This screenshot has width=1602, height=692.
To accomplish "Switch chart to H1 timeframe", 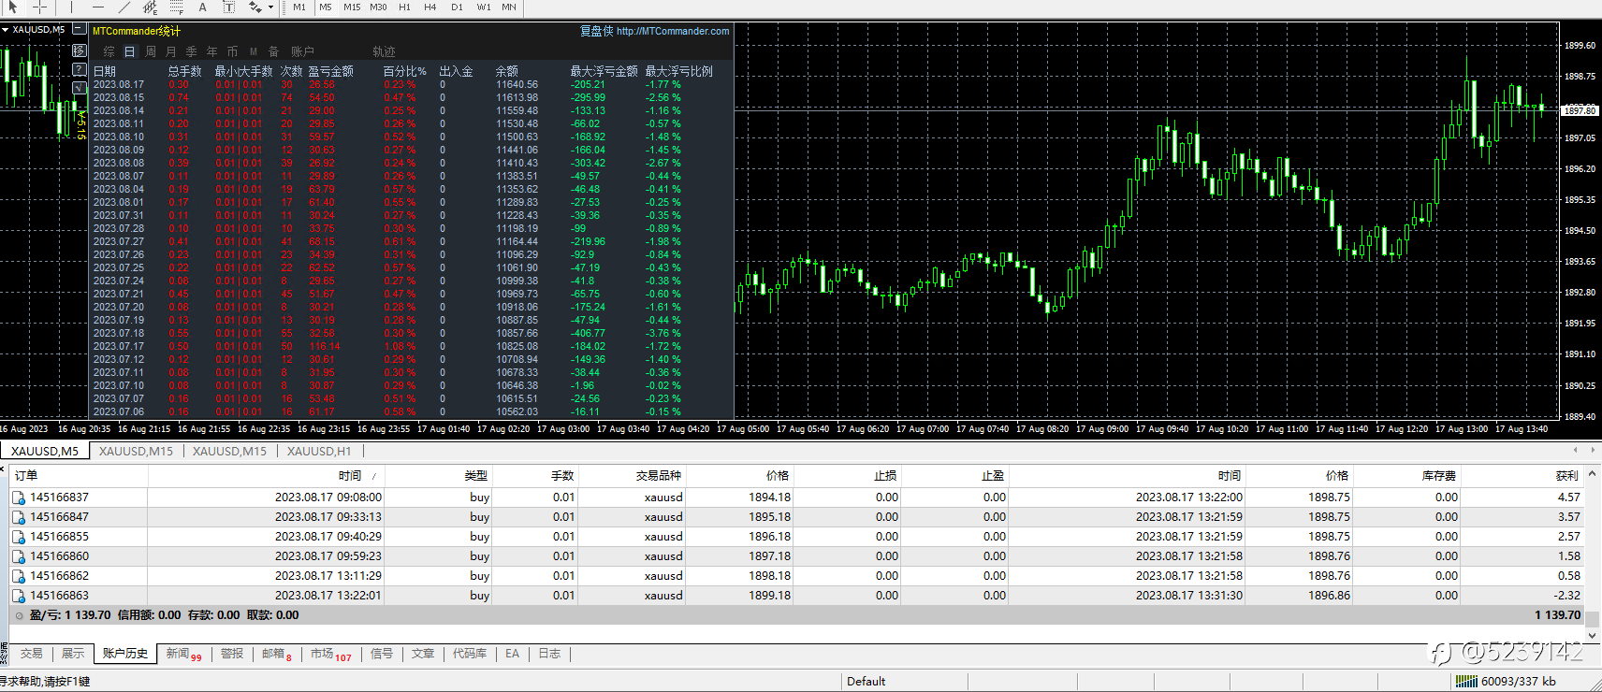I will [404, 7].
